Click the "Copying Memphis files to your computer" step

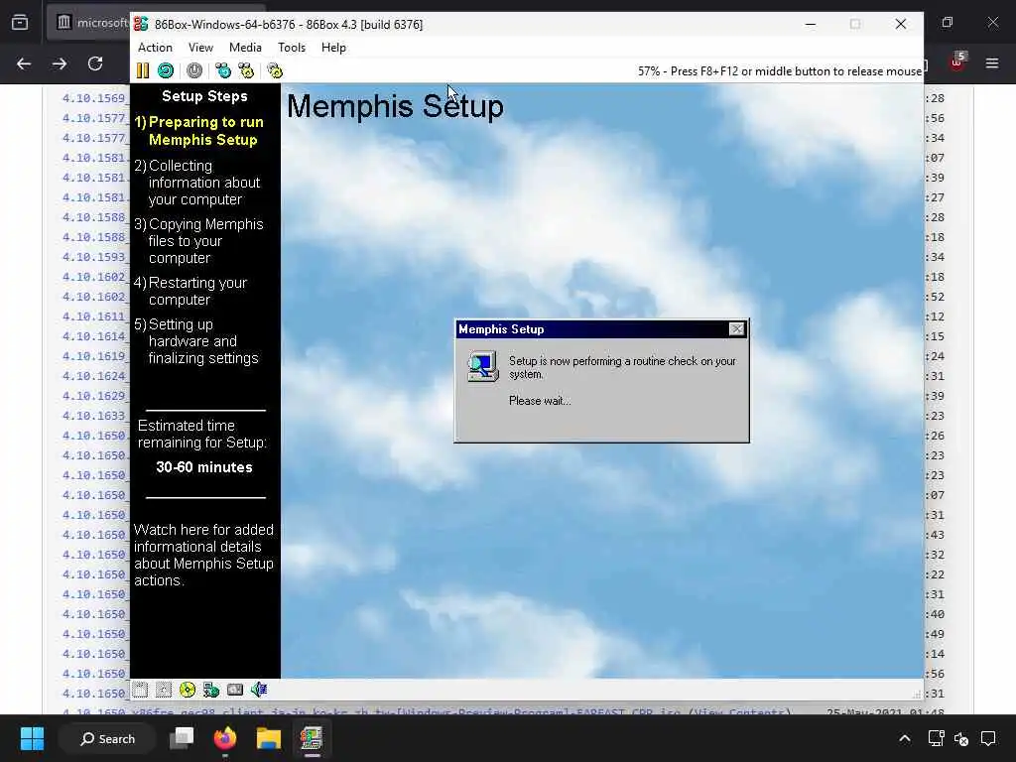coord(198,241)
